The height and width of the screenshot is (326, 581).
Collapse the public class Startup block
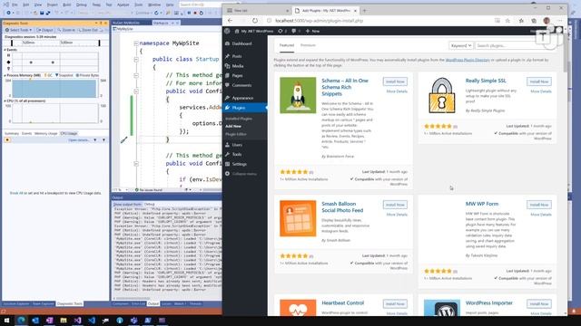[x=136, y=59]
